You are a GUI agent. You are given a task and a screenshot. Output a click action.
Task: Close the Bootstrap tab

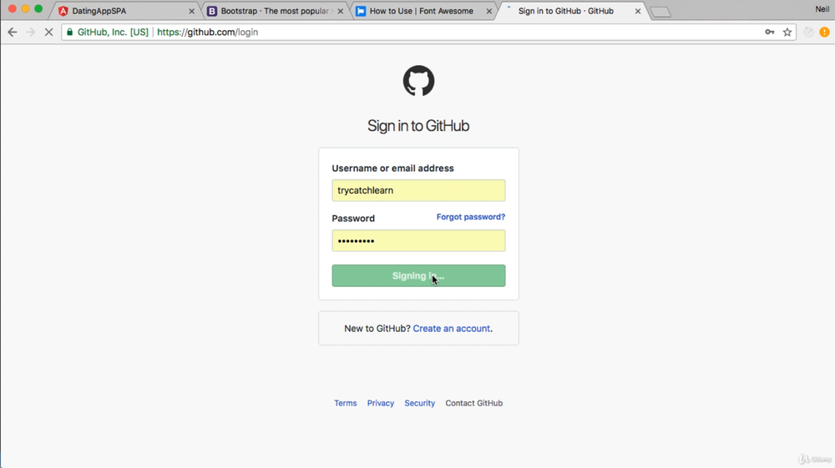point(341,11)
